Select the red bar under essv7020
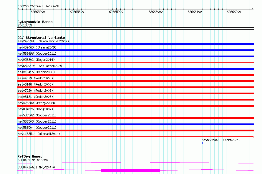262x174 pixels. pos(135,93)
